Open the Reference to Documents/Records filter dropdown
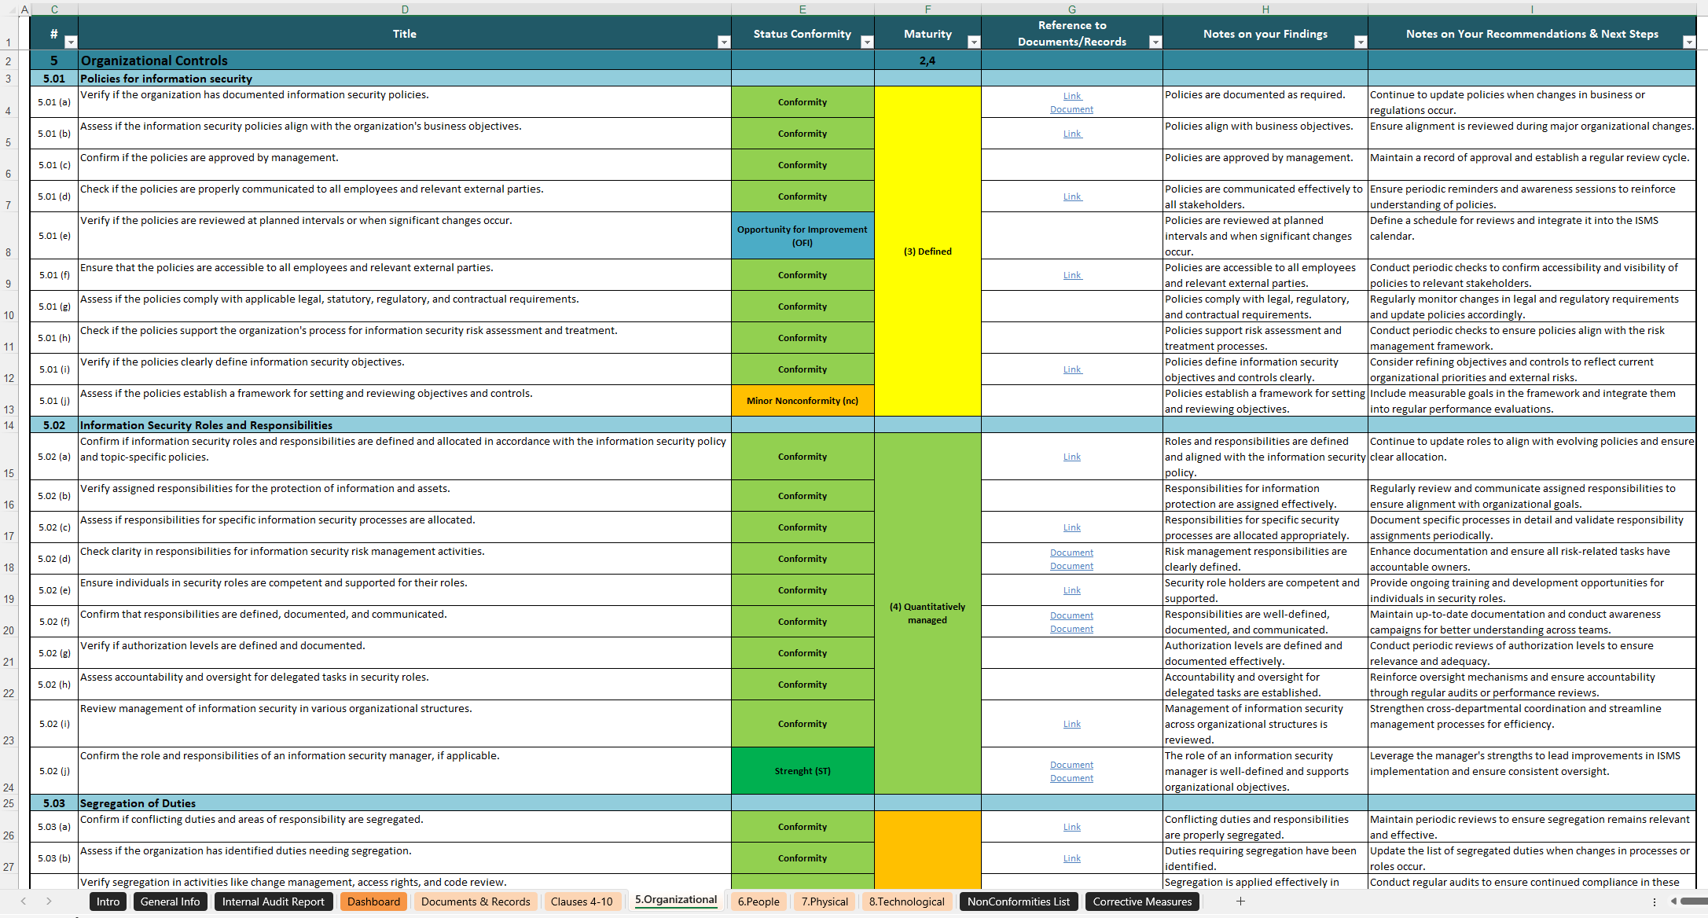 click(1155, 43)
